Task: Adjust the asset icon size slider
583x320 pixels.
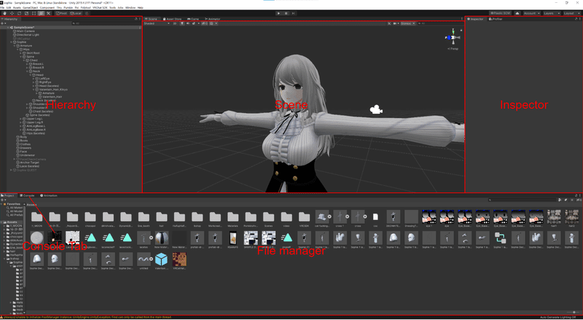Action: pyautogui.click(x=574, y=312)
